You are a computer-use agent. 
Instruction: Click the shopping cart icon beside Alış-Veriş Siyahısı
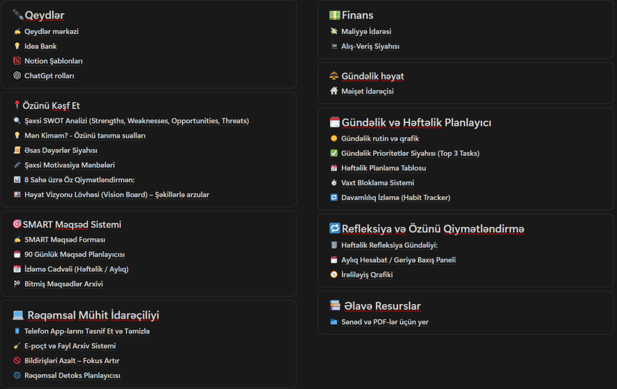pos(334,46)
